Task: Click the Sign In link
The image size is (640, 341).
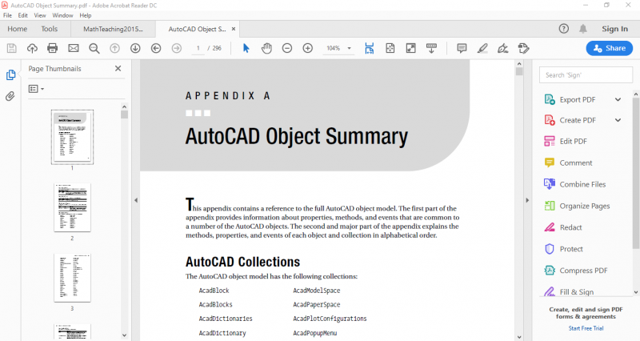Action: coord(614,29)
